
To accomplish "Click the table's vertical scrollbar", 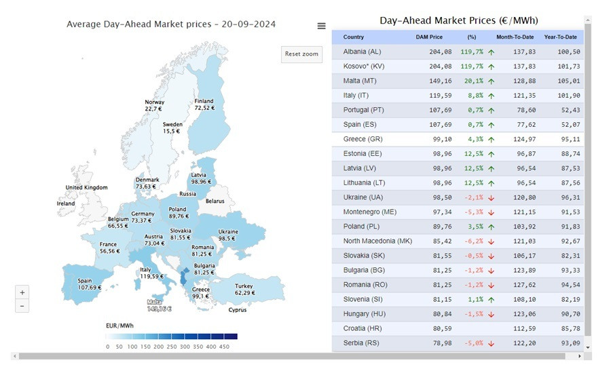I will (x=588, y=179).
